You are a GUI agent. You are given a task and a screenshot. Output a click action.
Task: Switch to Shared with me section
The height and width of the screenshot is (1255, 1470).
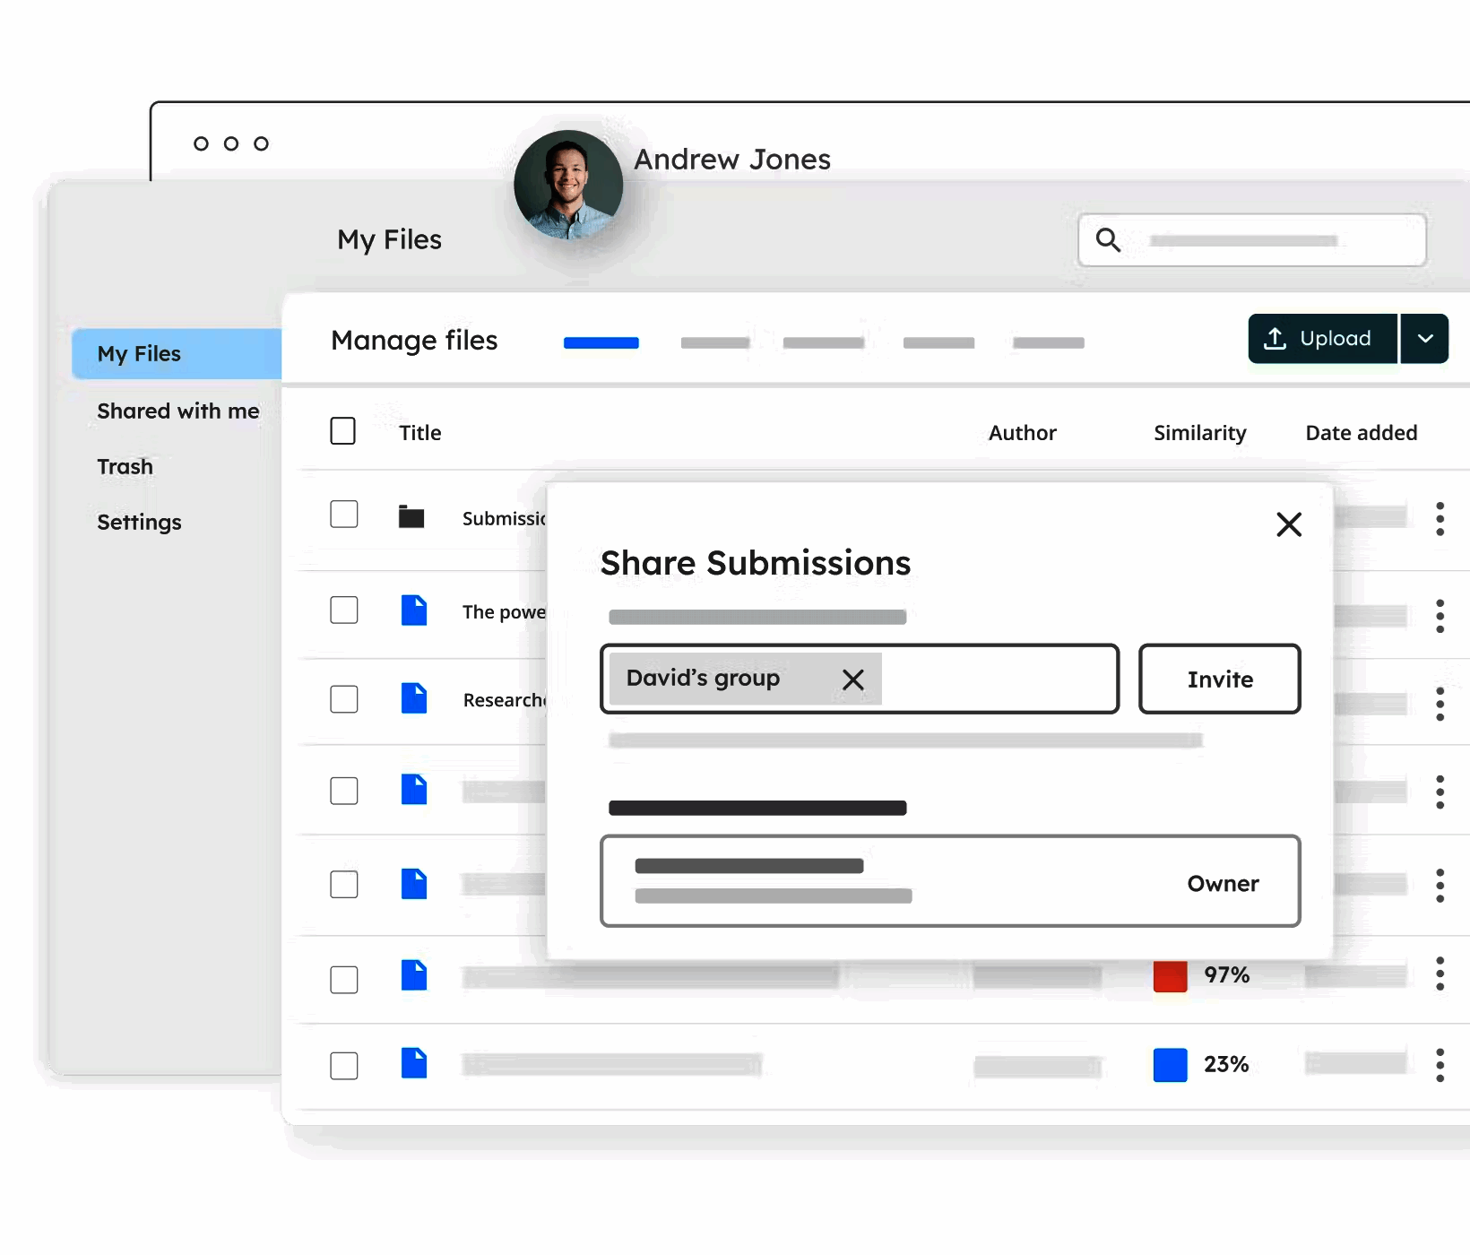(x=177, y=411)
